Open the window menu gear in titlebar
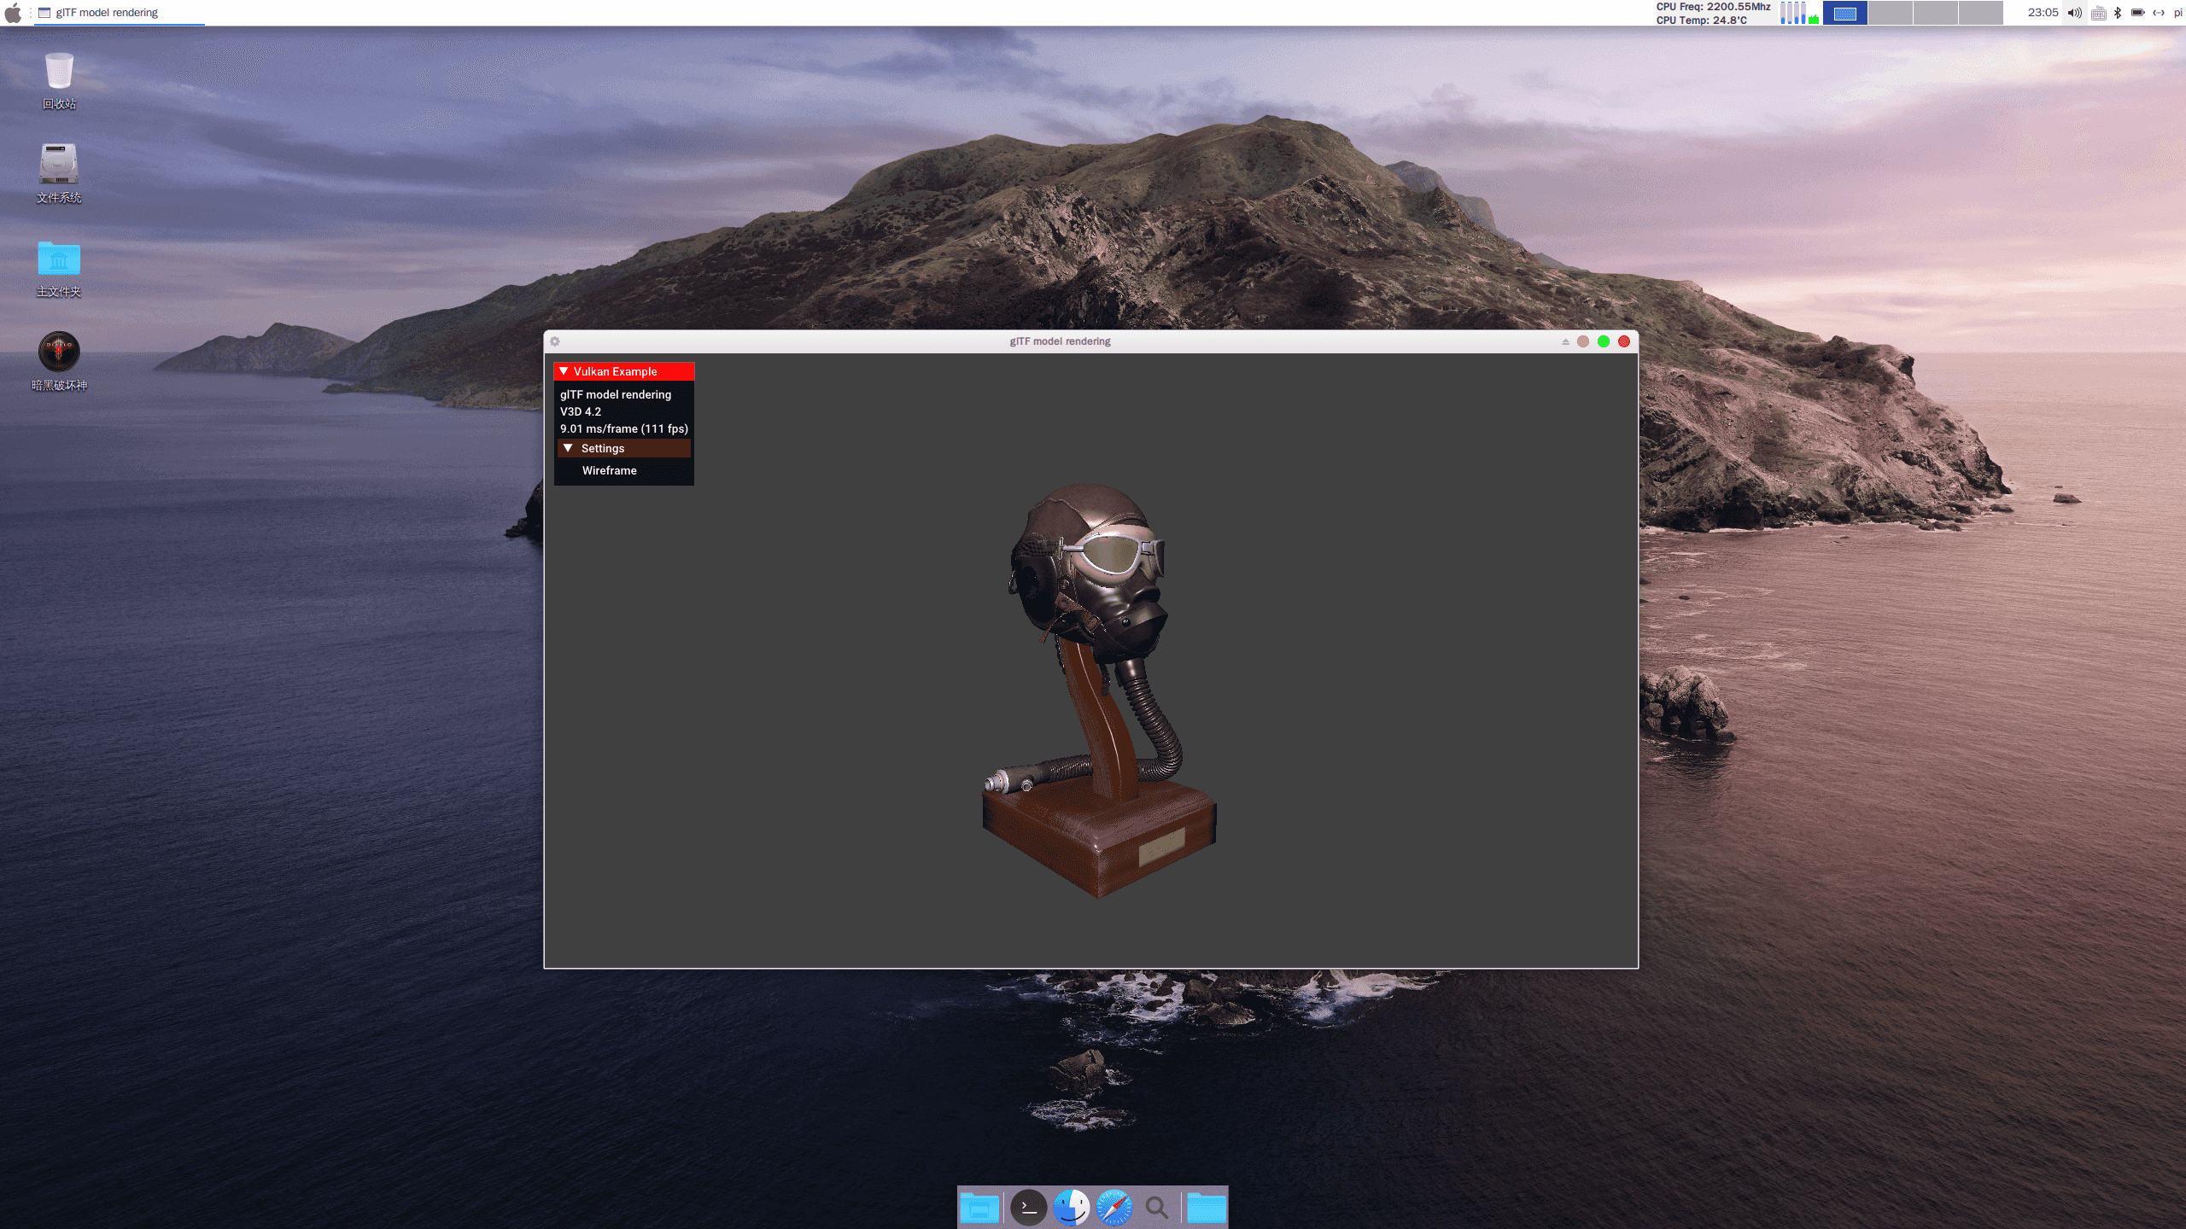 [555, 341]
